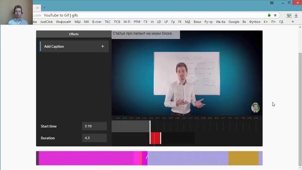This screenshot has width=302, height=170.
Task: Open the Ру-тр bookmark
Action: 209,22
